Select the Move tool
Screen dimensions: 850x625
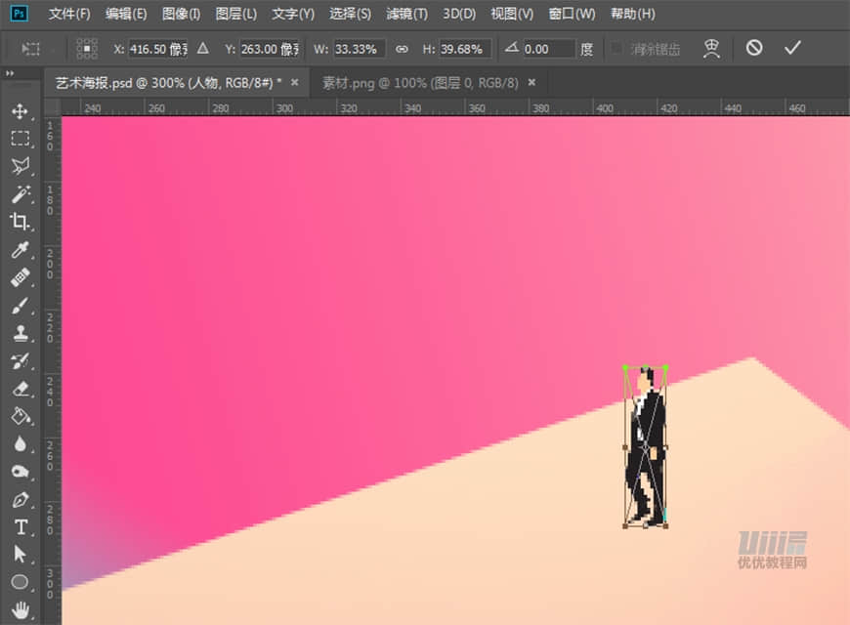(21, 111)
